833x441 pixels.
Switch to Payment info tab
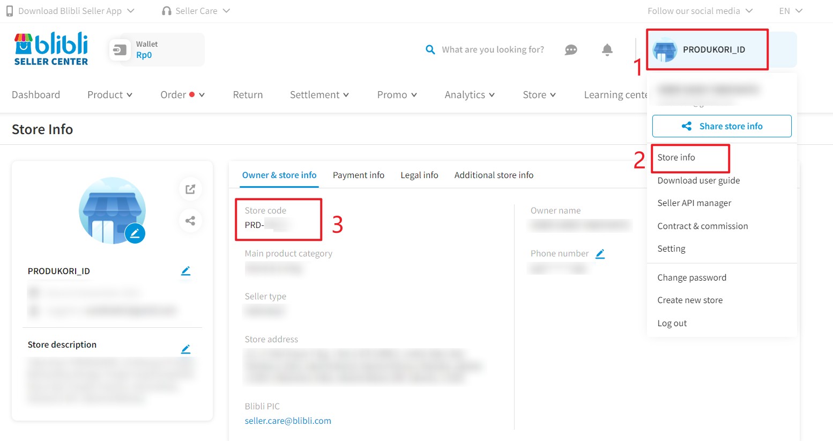pos(359,175)
